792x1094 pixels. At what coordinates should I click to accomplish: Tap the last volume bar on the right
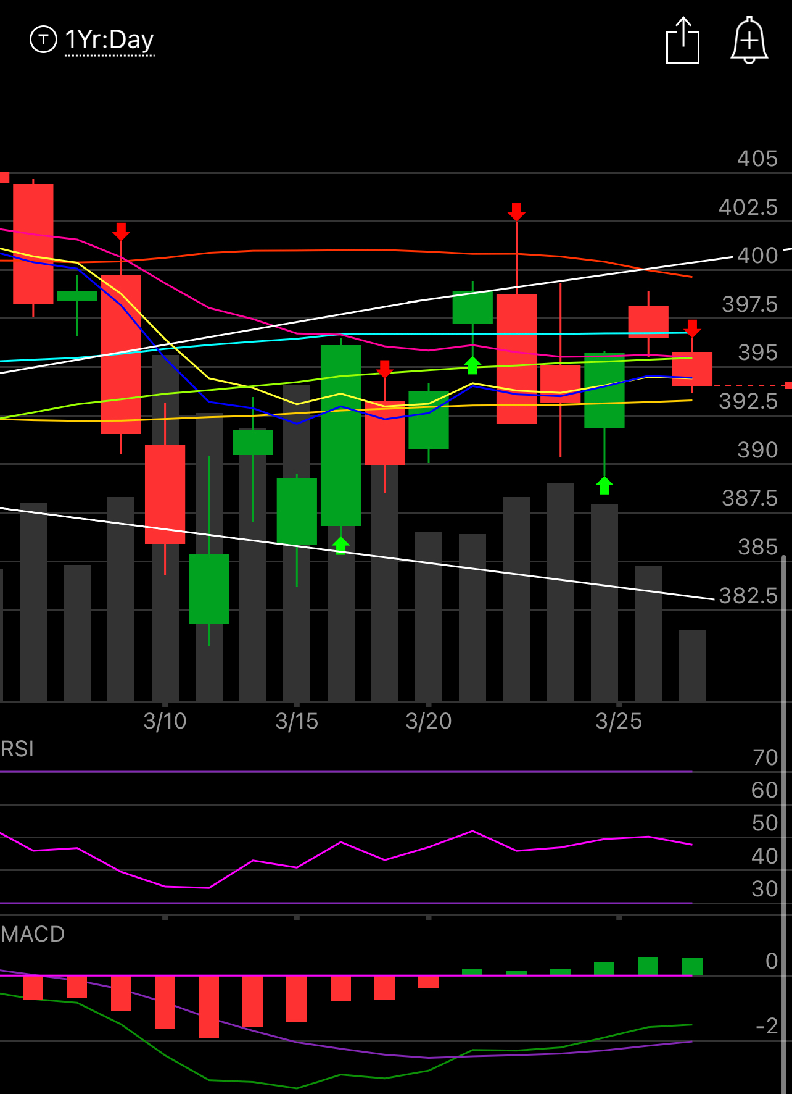[692, 666]
